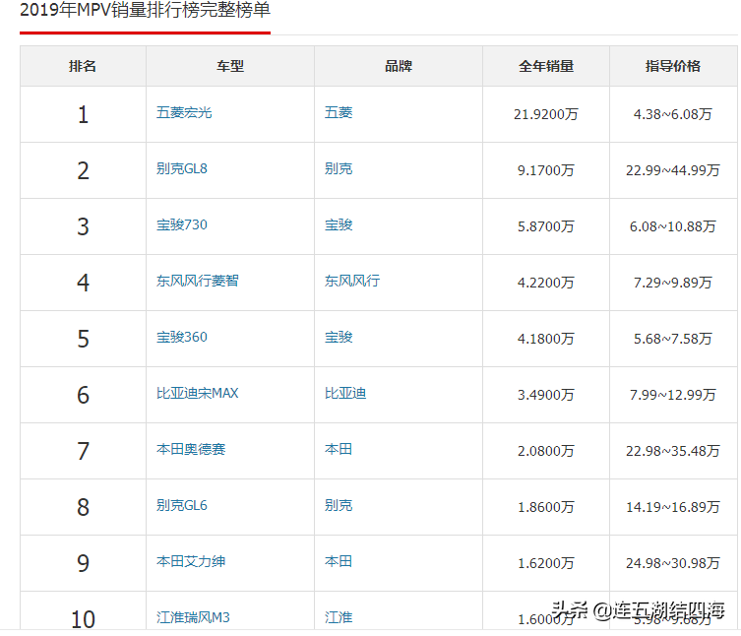The height and width of the screenshot is (636, 741).
Task: Open the 本田艾力绅 model link
Action: point(191,561)
